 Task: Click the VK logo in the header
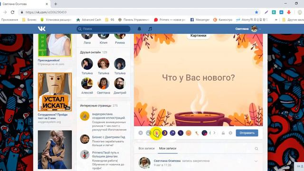[x=42, y=28]
